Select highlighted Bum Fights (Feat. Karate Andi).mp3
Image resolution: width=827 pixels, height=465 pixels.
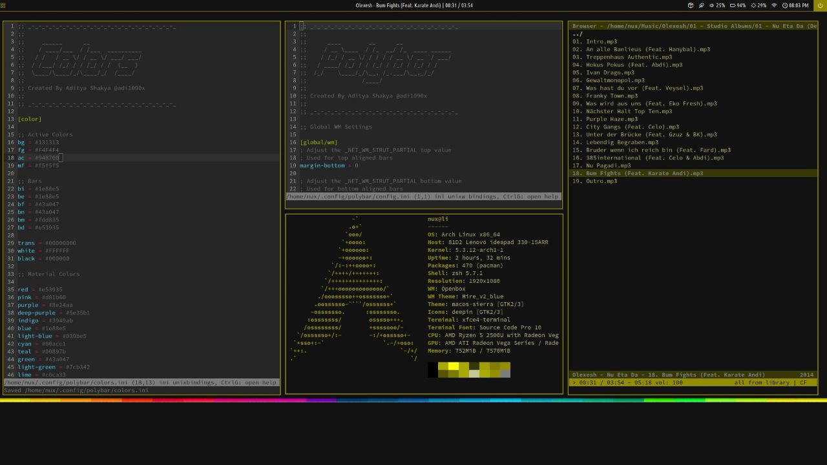click(x=693, y=173)
